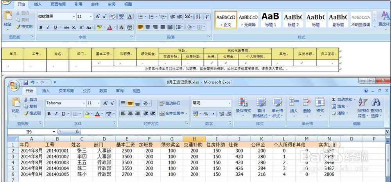
Task: Click Excel 合并后居中 merge and center
Action: click(173, 114)
